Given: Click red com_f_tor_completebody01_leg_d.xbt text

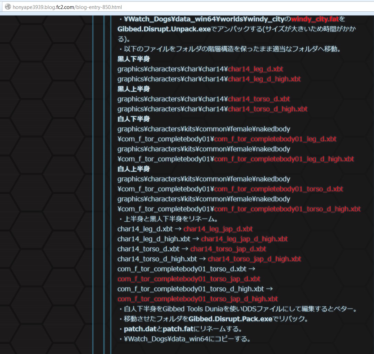Looking at the screenshot, I should [x=275, y=139].
